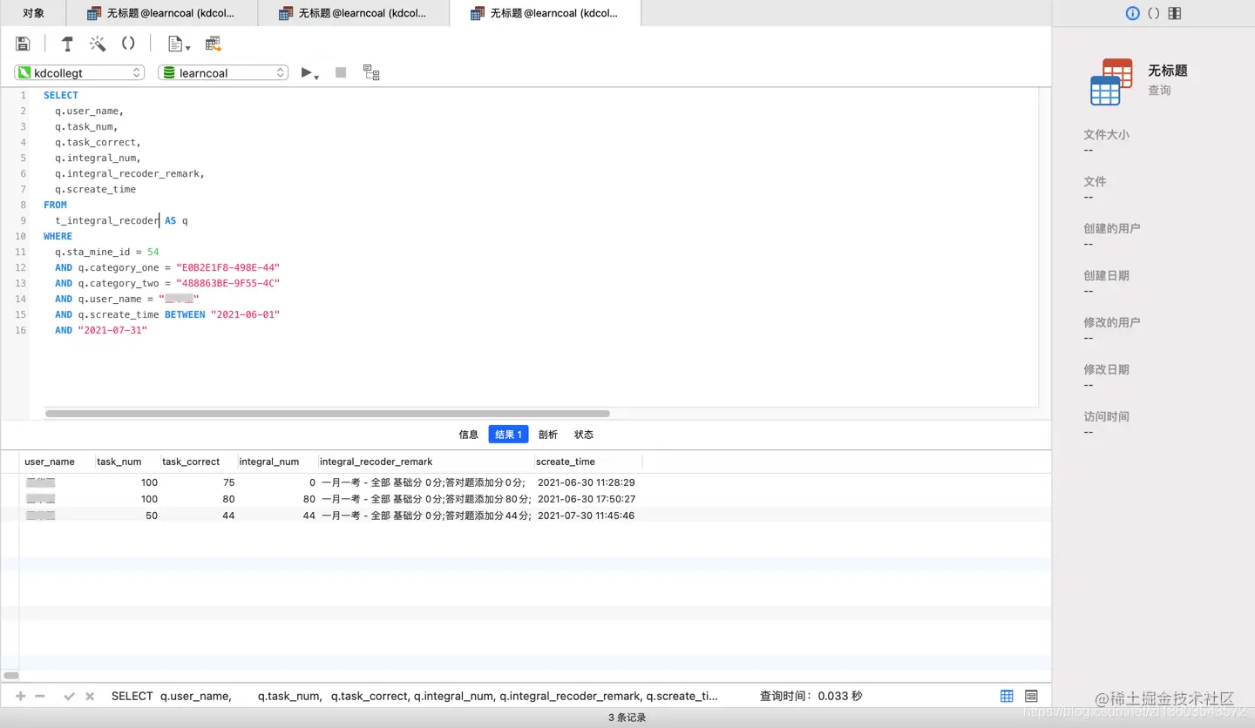
Task: Switch to the 信息 tab
Action: pyautogui.click(x=469, y=435)
